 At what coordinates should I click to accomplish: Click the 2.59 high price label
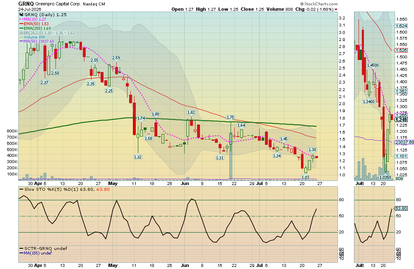coord(116,58)
